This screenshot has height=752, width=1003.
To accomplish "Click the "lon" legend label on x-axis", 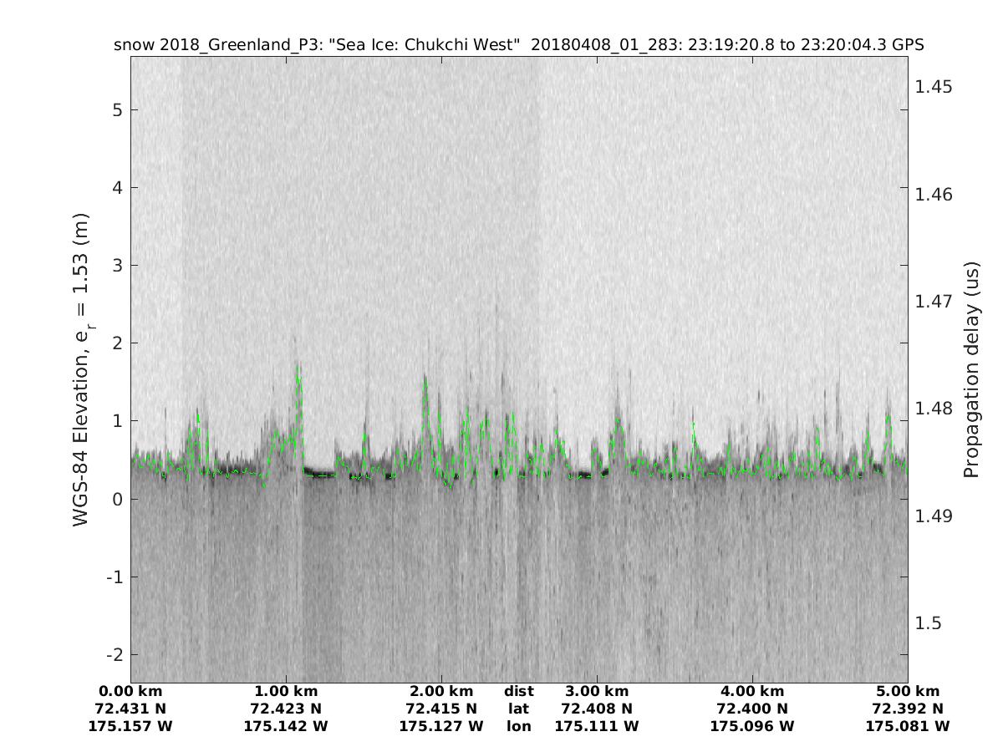I will [x=519, y=726].
